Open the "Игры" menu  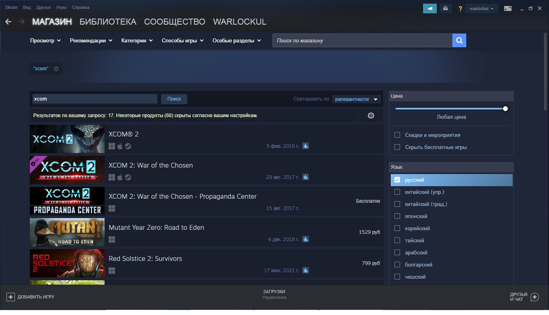[61, 7]
